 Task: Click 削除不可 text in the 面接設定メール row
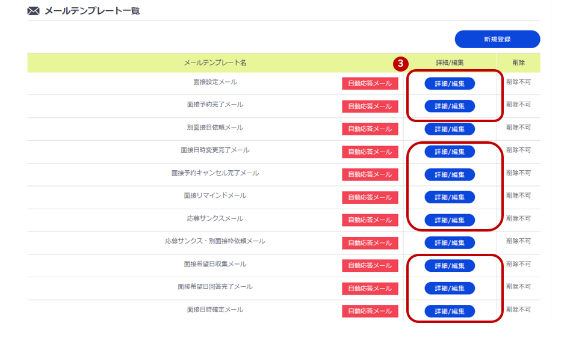tap(519, 84)
